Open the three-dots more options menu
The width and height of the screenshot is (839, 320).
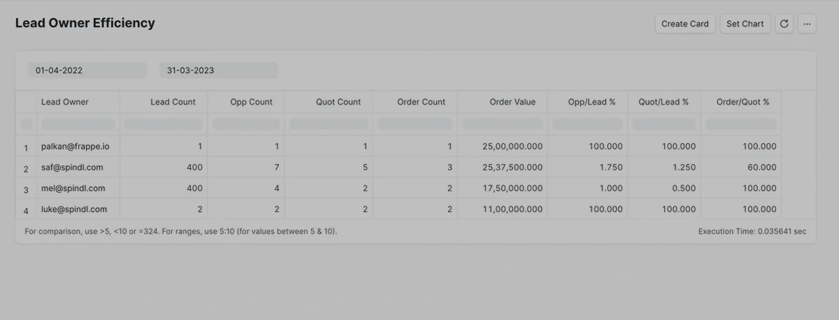click(x=807, y=24)
